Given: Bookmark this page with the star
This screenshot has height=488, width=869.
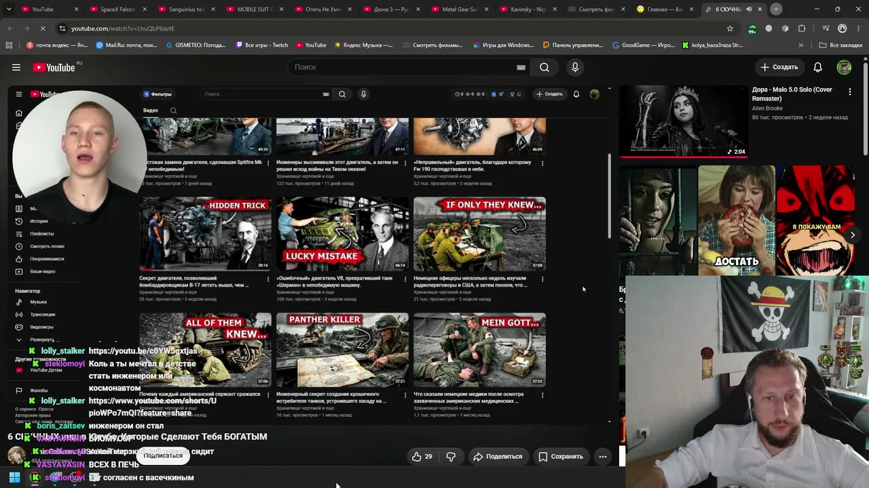Looking at the screenshot, I should click(x=730, y=28).
